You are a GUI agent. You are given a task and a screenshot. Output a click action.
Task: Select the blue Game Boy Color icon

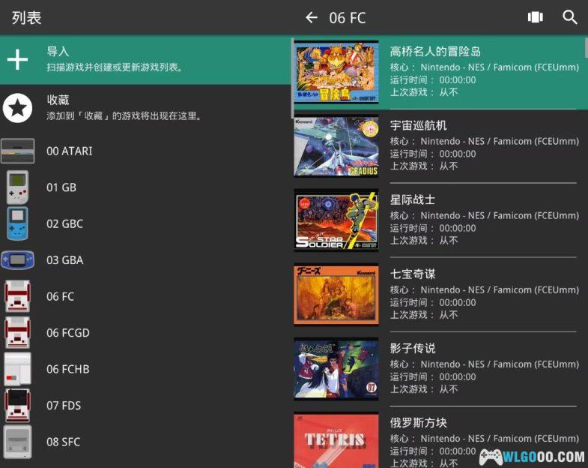(x=18, y=223)
